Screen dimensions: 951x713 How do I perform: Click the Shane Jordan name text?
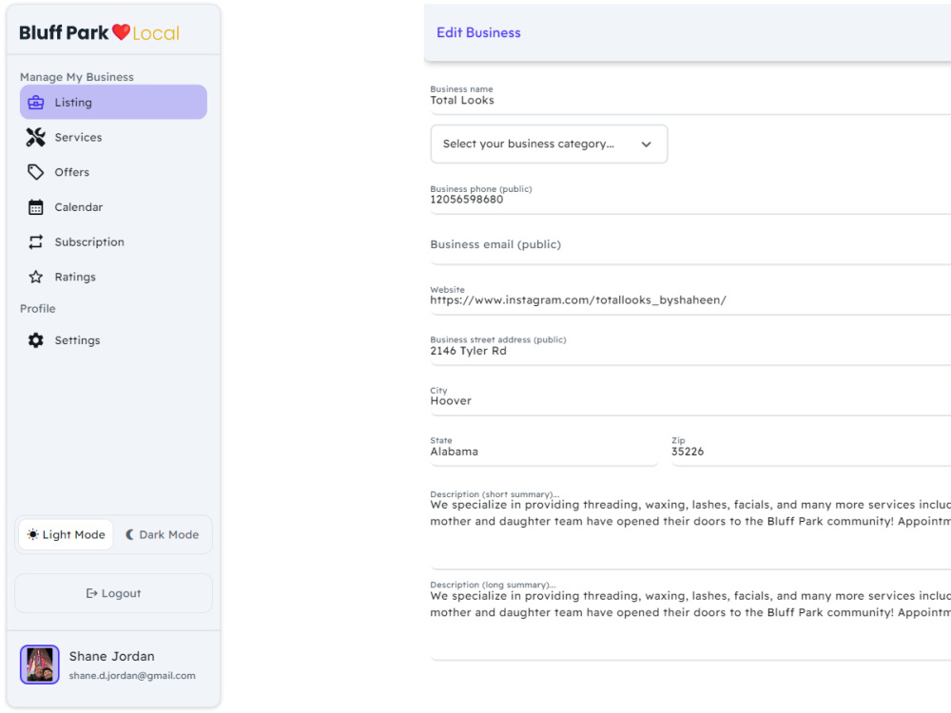click(x=111, y=656)
